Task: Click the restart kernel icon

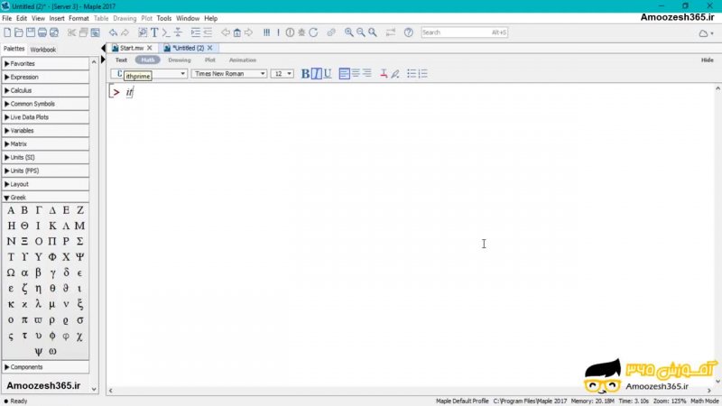Action: (x=313, y=32)
